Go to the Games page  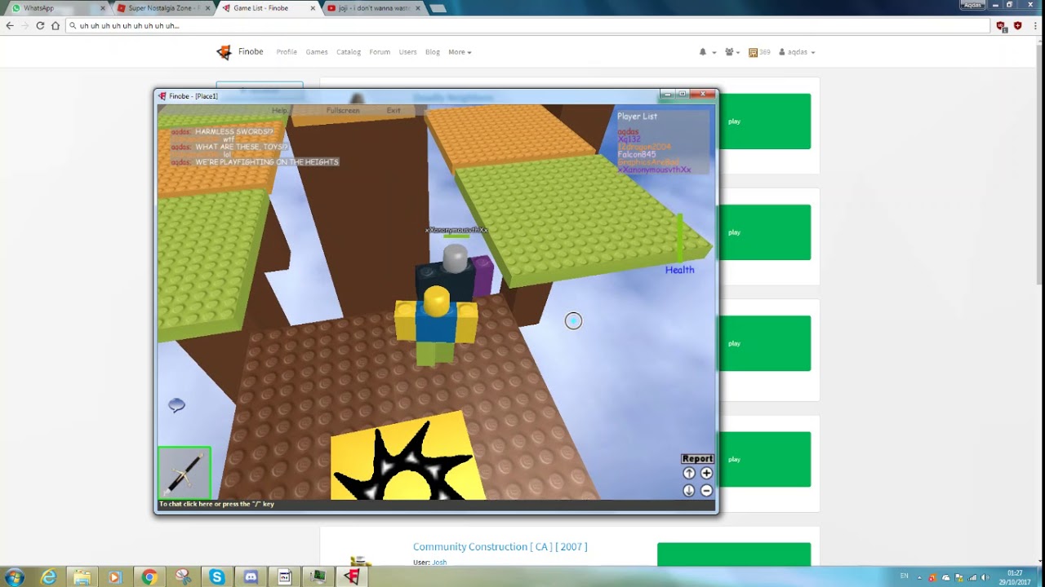[317, 52]
